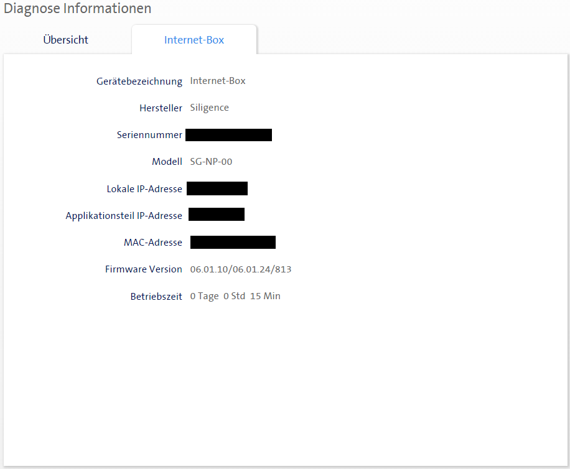Select the Siligence manufacturer value
Viewport: 570px width, 469px height.
point(210,108)
